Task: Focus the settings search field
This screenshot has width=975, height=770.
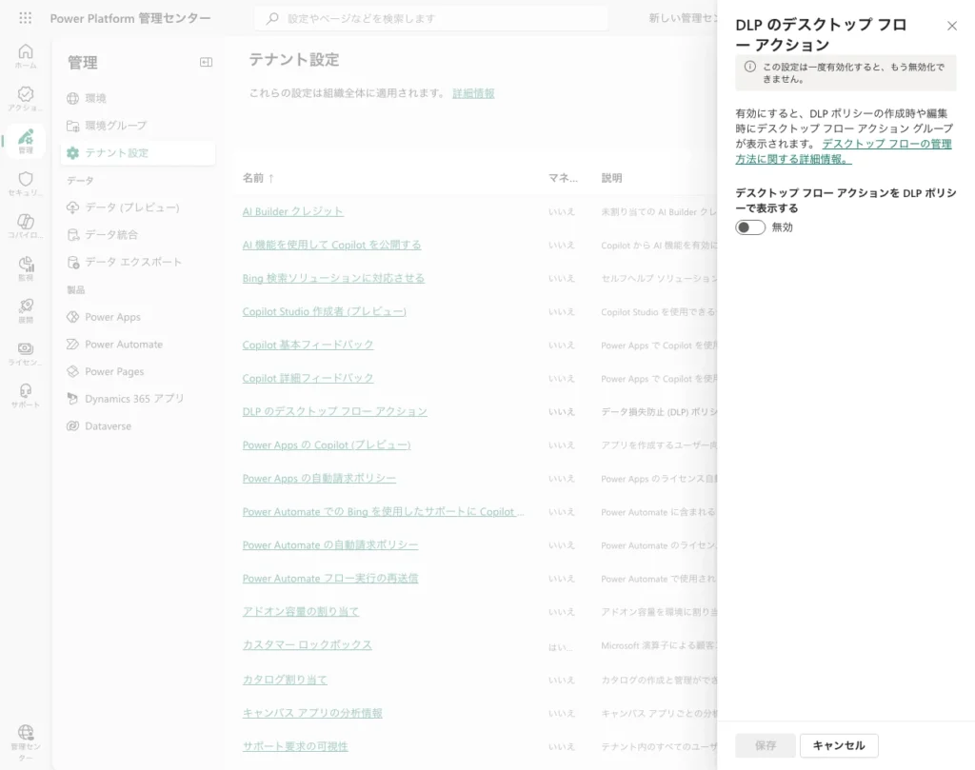Action: 431,19
